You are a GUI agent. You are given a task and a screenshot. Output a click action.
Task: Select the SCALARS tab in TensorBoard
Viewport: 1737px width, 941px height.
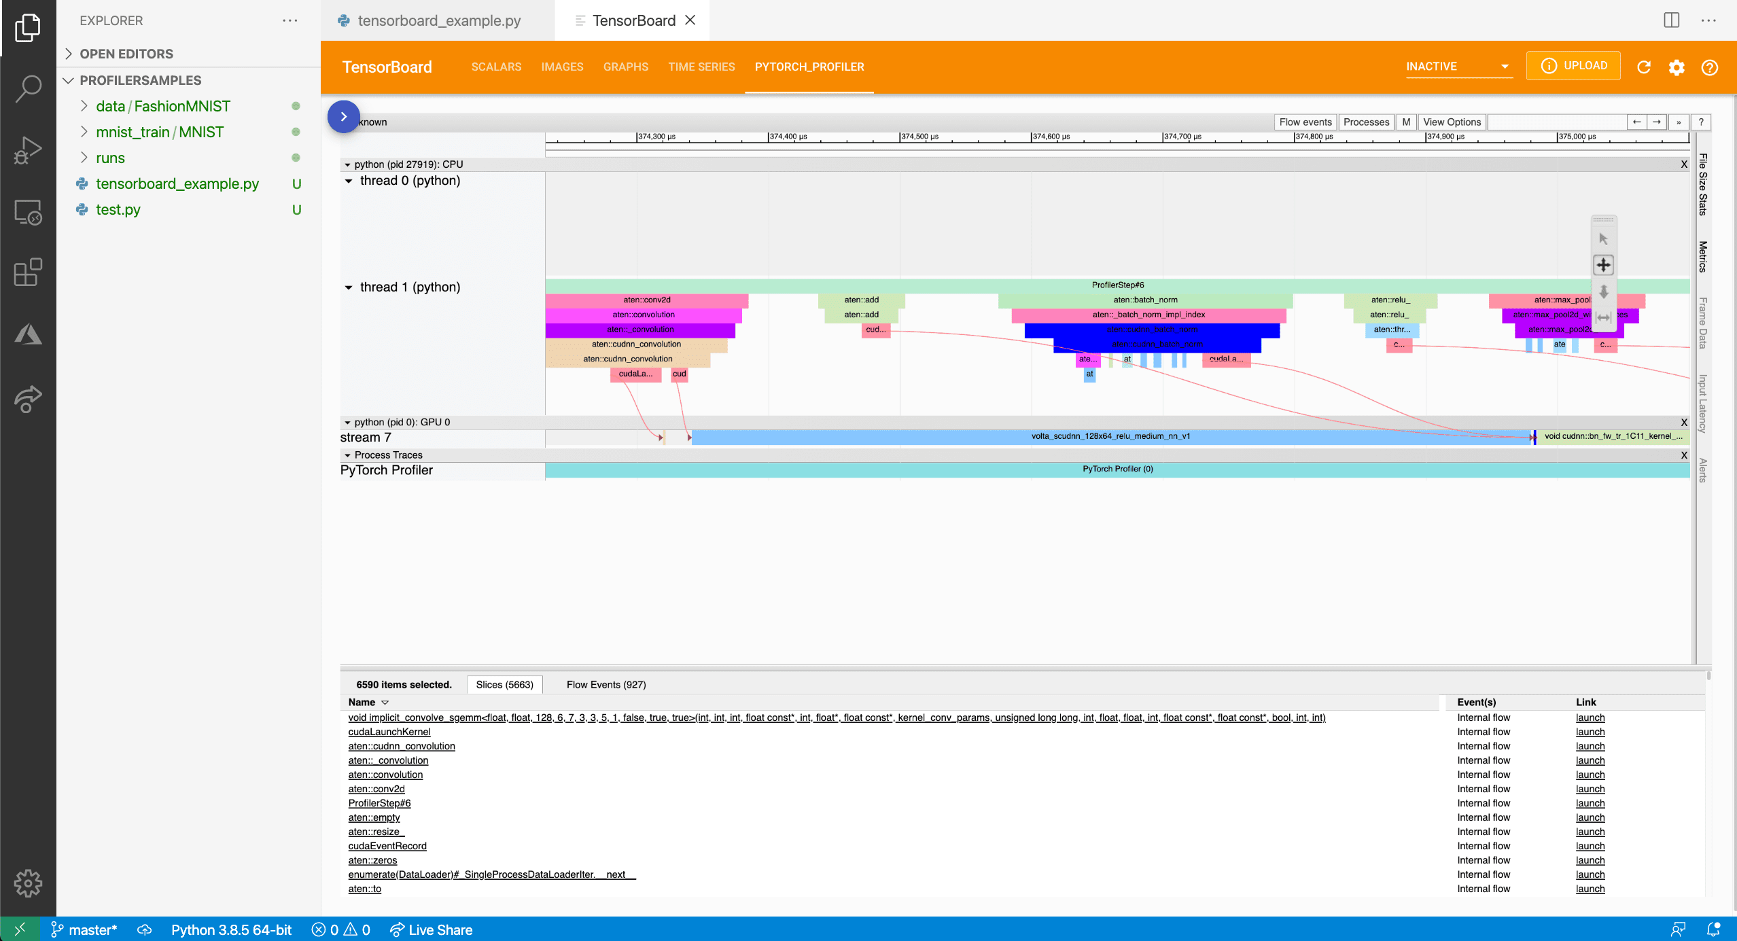(495, 66)
